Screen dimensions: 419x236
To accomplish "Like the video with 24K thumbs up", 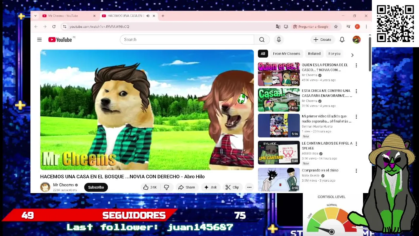I will pos(150,187).
